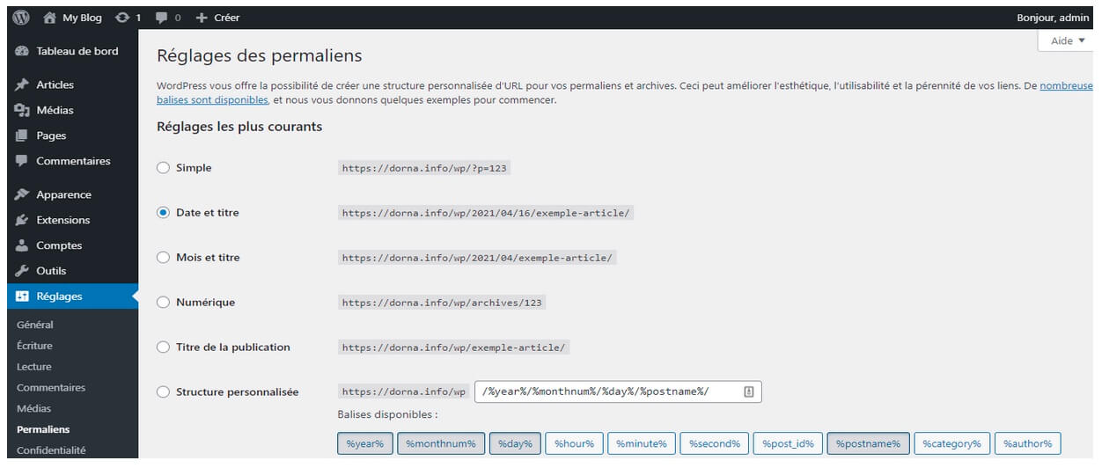Select the Structure personnalisée radio button
Viewport: 1102px width, 468px height.
point(163,392)
